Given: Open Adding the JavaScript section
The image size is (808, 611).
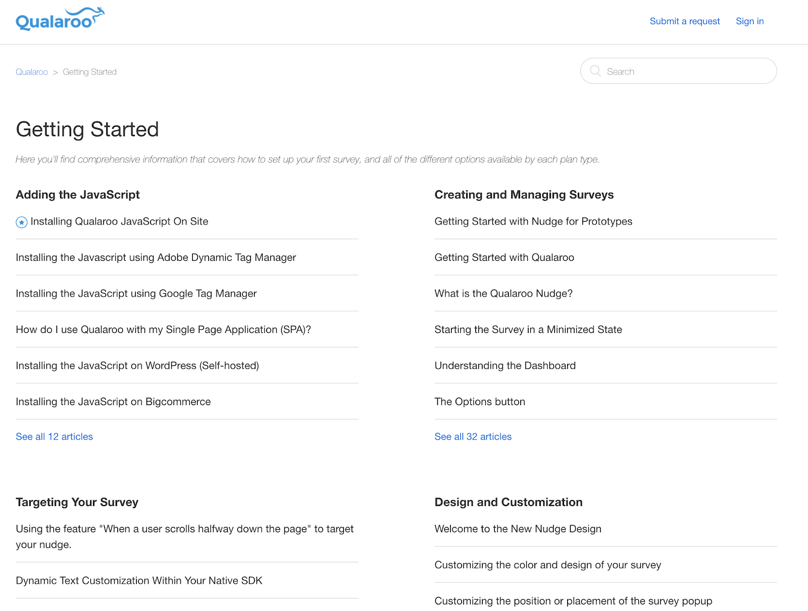Looking at the screenshot, I should 78,195.
